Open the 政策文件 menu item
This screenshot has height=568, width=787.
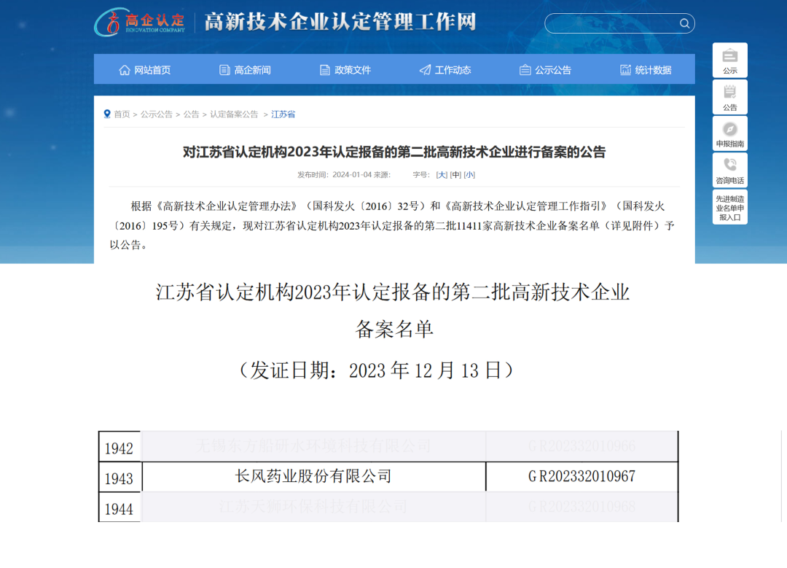345,70
